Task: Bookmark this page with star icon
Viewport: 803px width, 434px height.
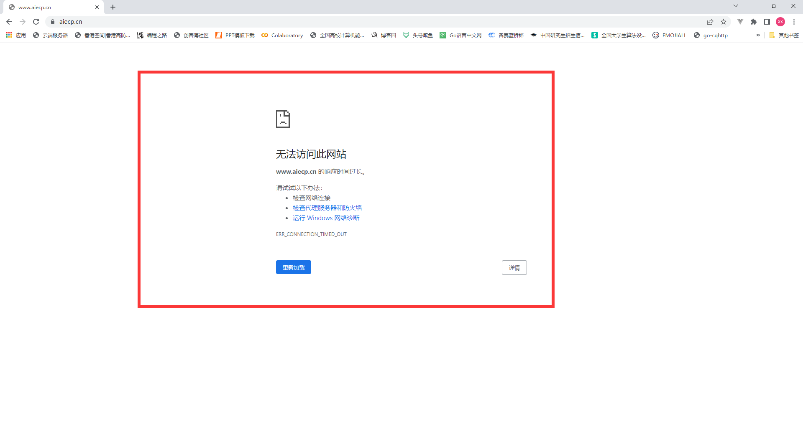Action: pyautogui.click(x=724, y=22)
